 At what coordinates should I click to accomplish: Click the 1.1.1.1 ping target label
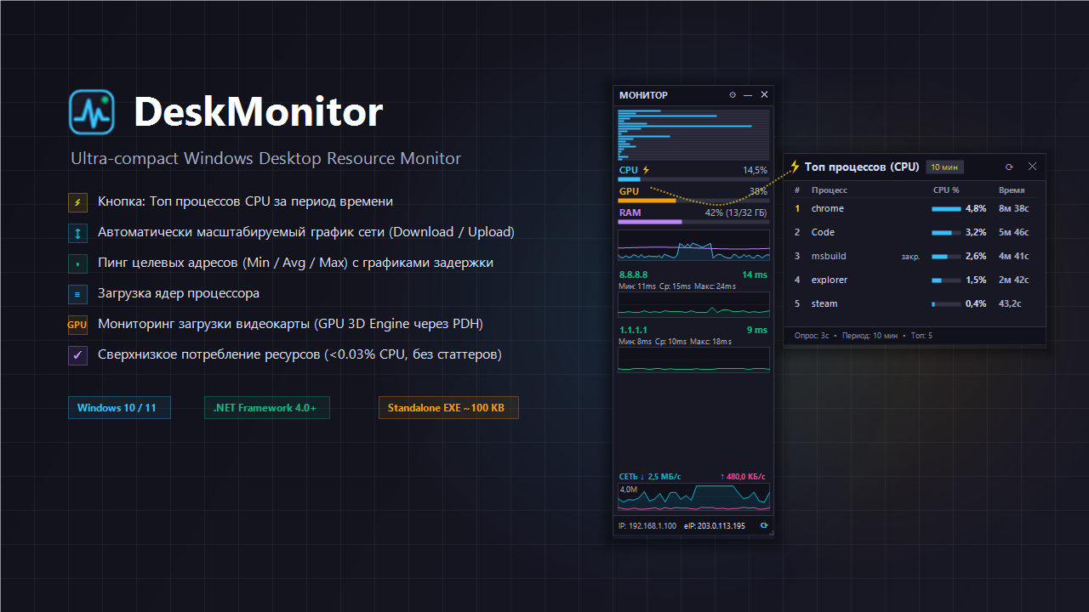632,330
